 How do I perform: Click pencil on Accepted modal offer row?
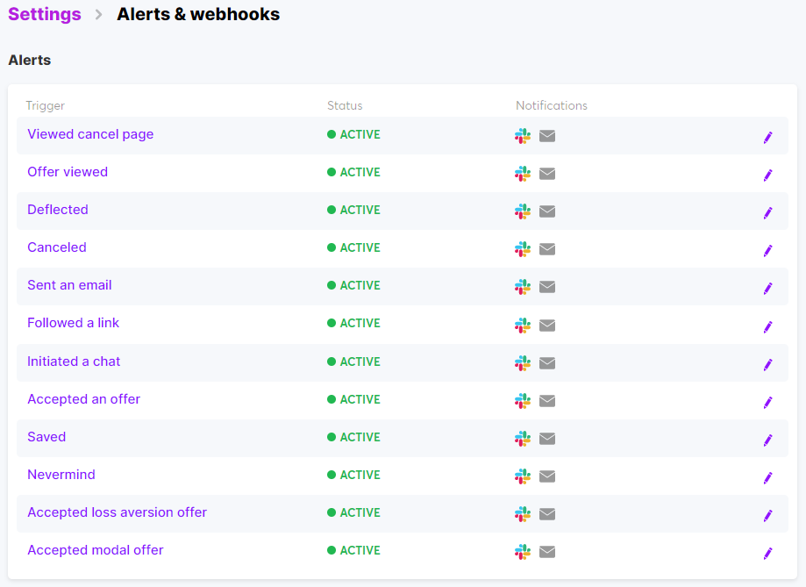768,553
